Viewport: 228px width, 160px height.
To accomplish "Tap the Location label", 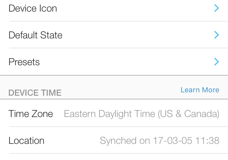I will pos(26,140).
